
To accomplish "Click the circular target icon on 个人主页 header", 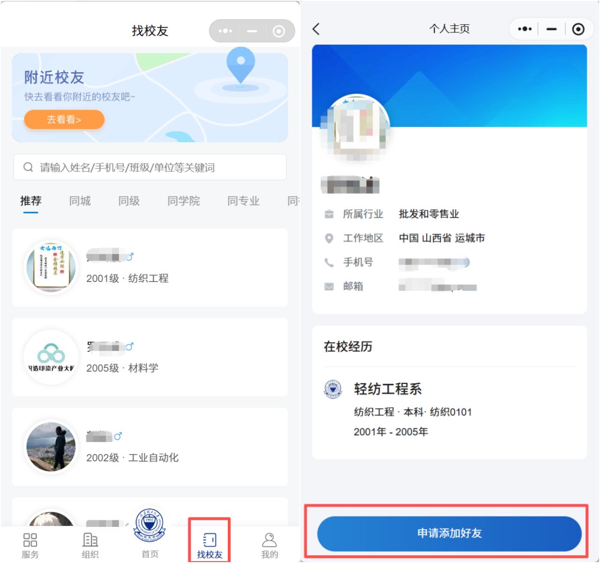I will click(578, 29).
